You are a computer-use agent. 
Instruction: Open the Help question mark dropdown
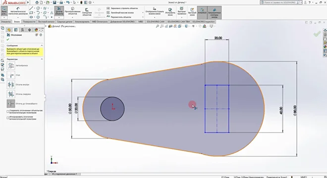312,2
